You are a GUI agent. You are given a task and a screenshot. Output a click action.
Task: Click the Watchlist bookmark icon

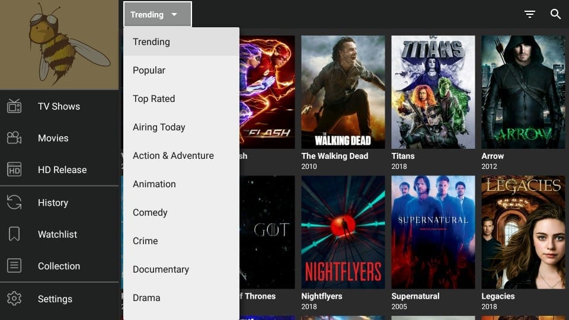point(14,234)
